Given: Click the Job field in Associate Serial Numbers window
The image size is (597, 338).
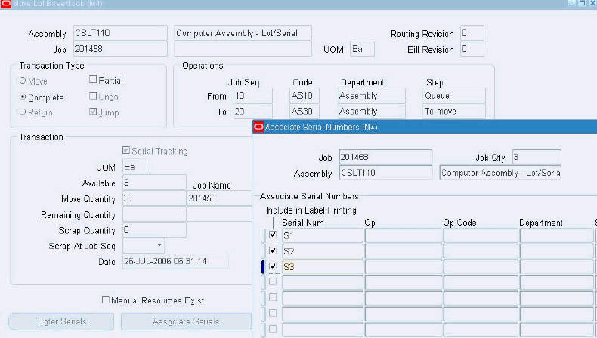Looking at the screenshot, I should point(385,157).
